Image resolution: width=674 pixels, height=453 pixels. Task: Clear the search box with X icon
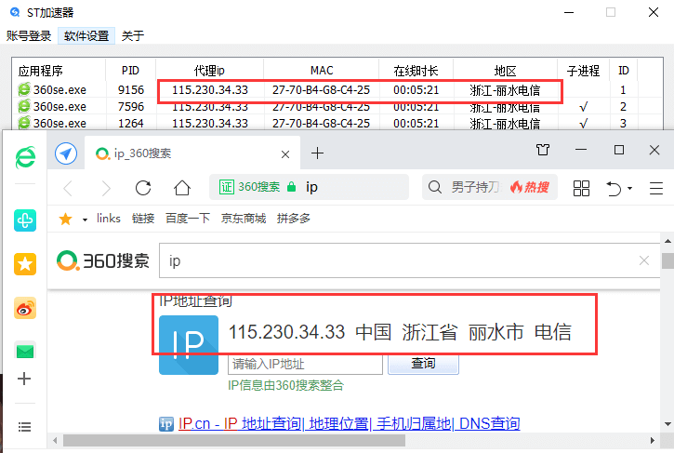pyautogui.click(x=644, y=260)
